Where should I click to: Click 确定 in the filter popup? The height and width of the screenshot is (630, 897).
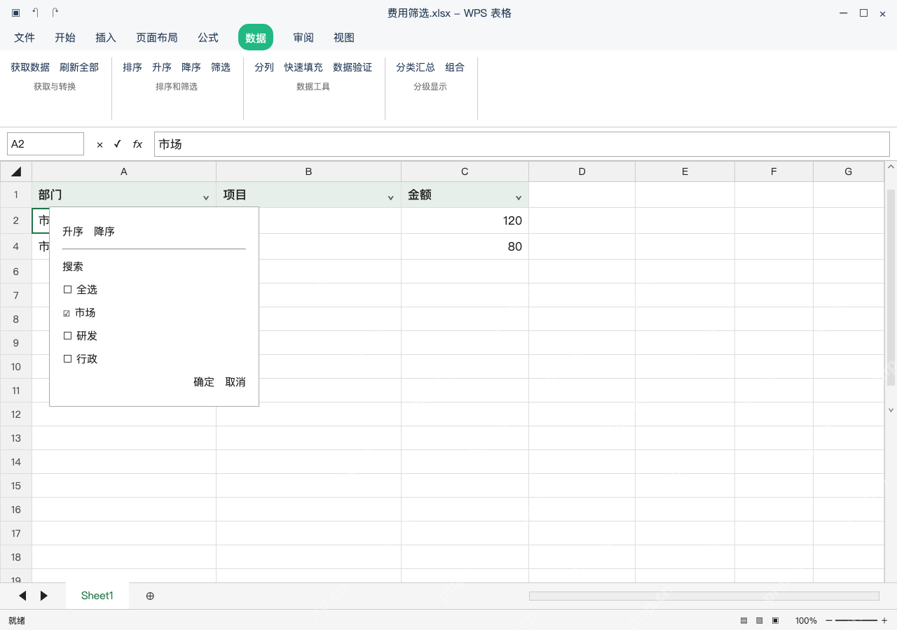[204, 382]
